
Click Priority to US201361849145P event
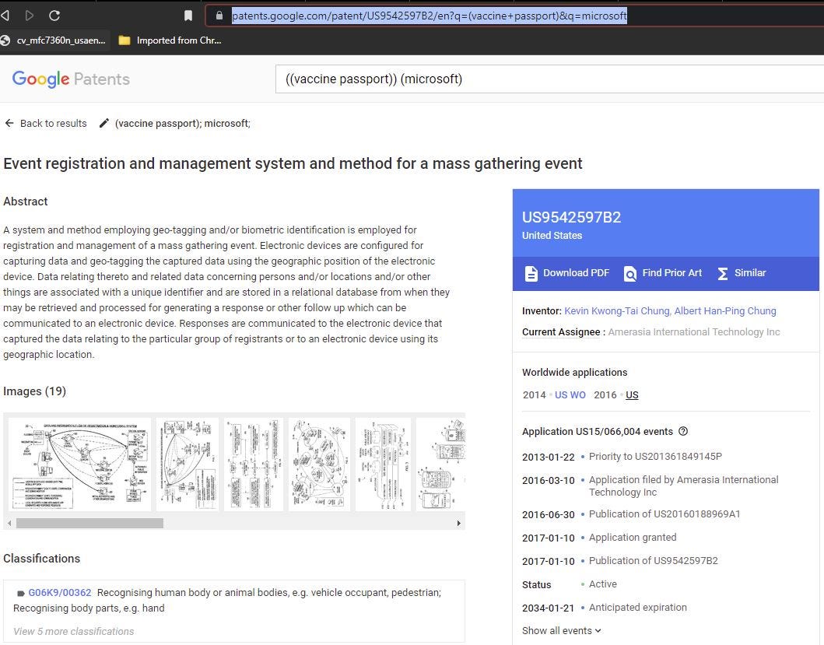pyautogui.click(x=655, y=456)
